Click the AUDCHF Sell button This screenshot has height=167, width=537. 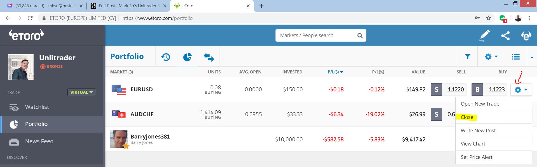[x=443, y=114]
